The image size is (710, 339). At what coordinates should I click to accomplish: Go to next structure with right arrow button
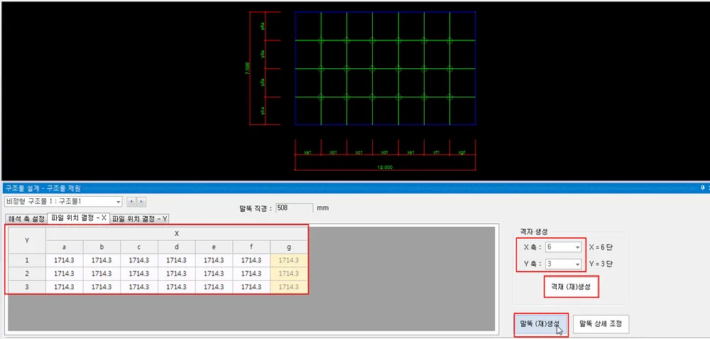click(142, 201)
